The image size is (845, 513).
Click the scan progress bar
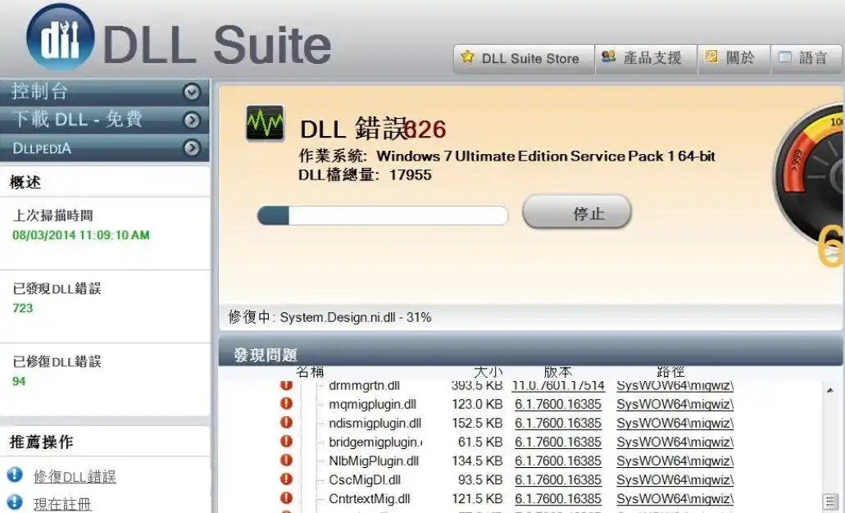point(383,215)
